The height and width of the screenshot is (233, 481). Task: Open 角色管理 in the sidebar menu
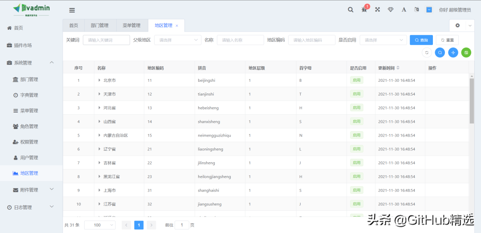29,126
